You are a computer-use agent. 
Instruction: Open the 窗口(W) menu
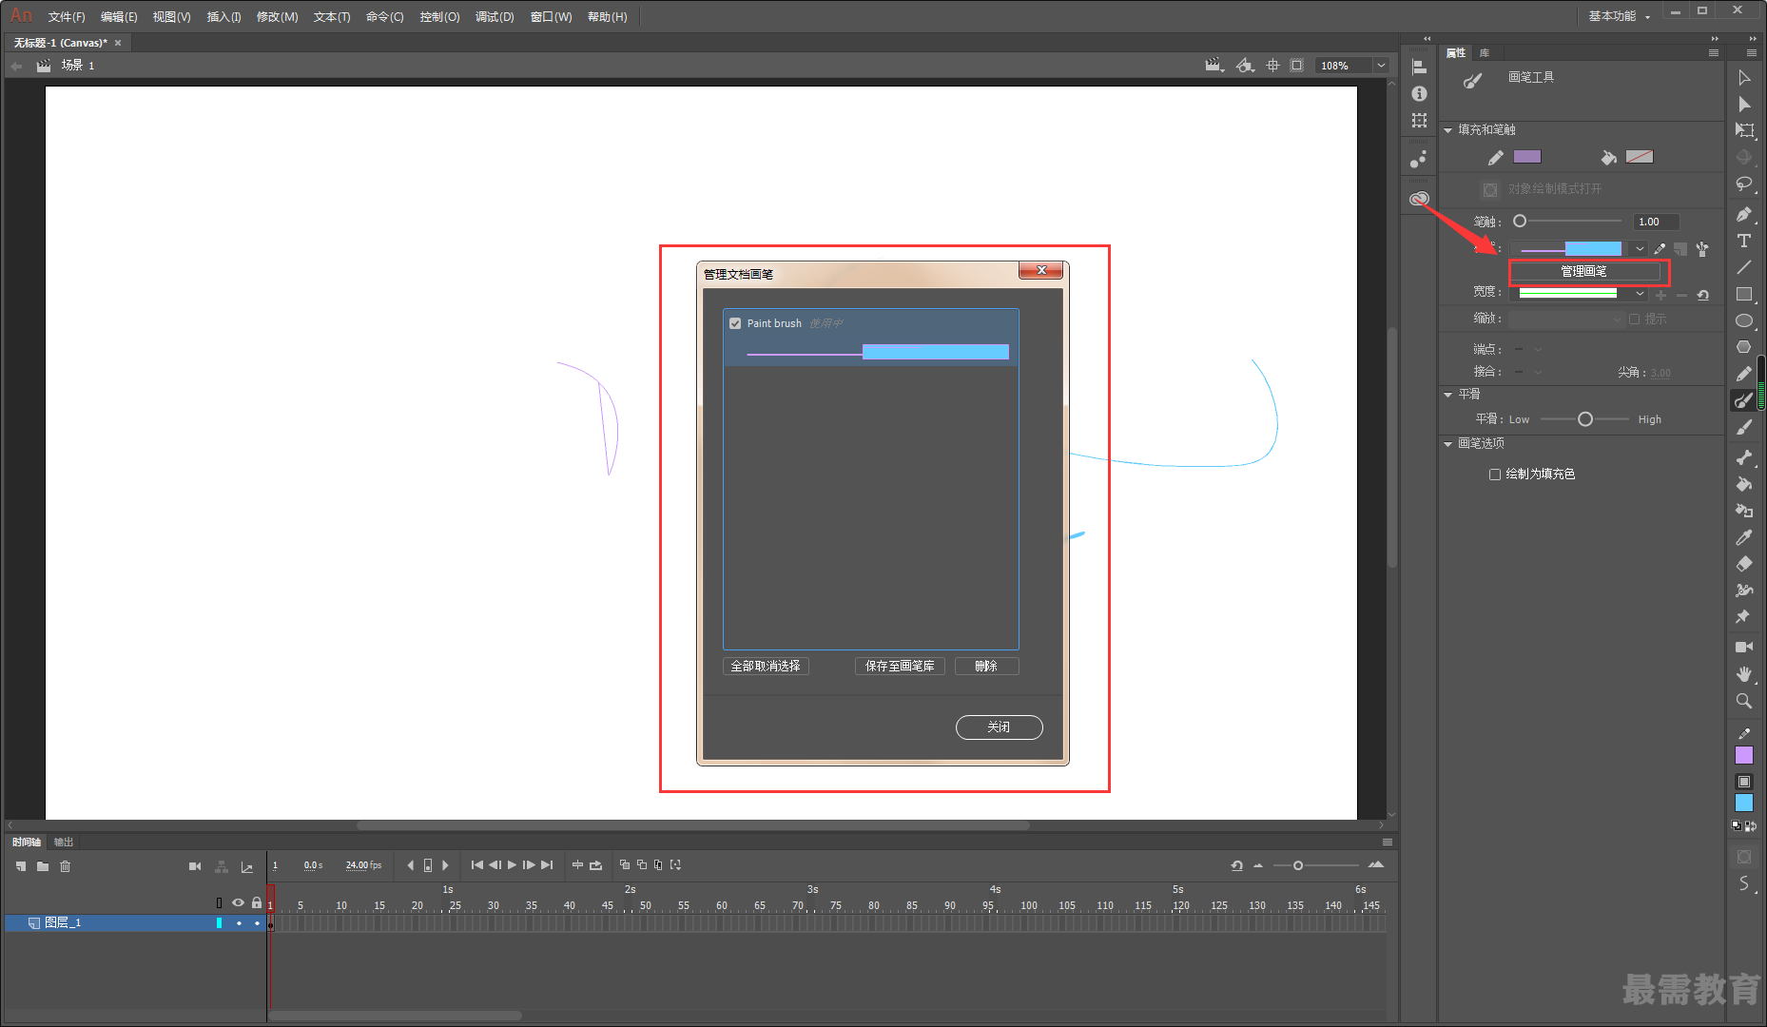[551, 17]
